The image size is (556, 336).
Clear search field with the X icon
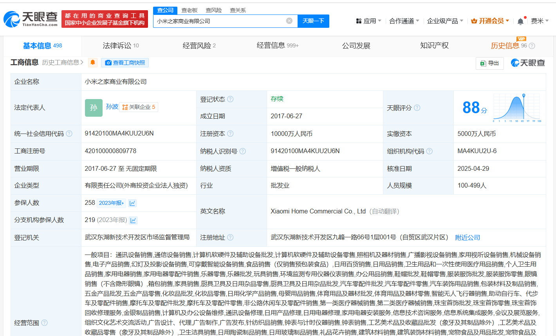pos(289,21)
